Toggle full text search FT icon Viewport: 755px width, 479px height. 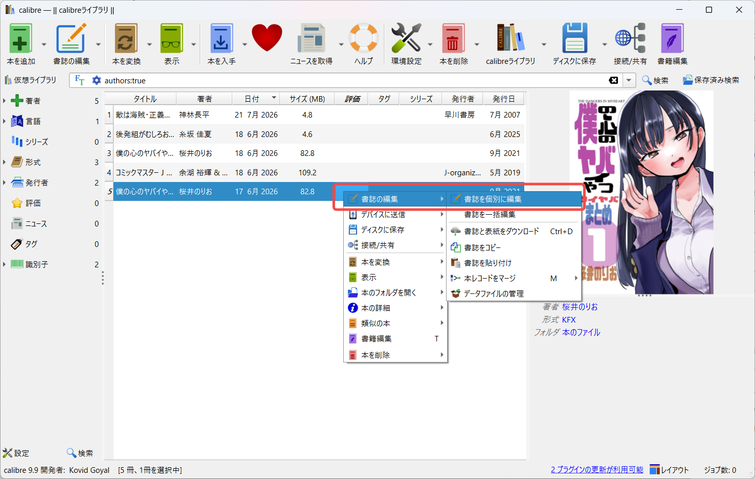[80, 80]
